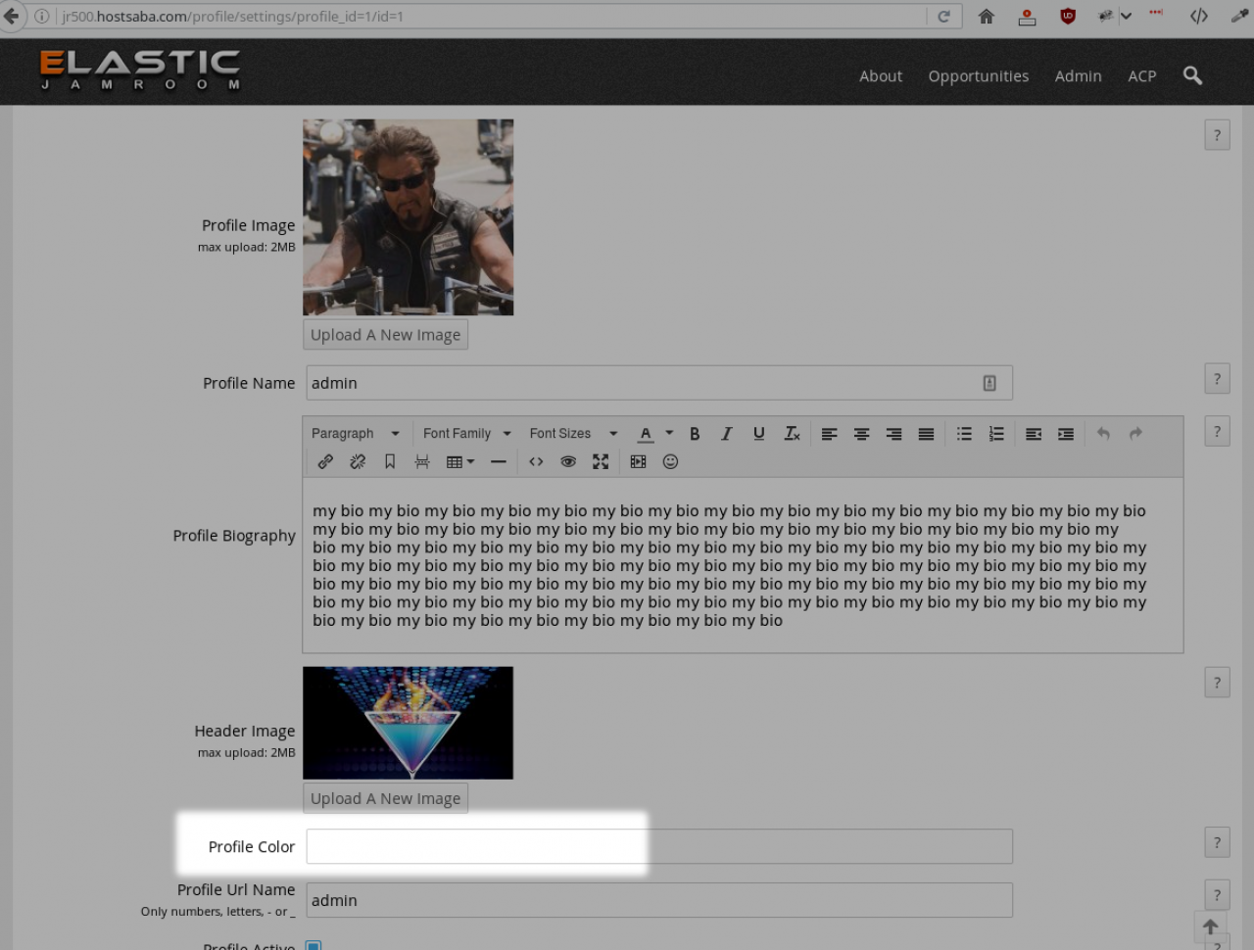Apply Italic formatting in the editor
The height and width of the screenshot is (950, 1254).
pyautogui.click(x=726, y=434)
